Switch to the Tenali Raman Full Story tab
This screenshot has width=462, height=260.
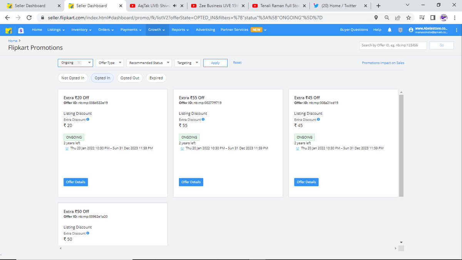[279, 6]
